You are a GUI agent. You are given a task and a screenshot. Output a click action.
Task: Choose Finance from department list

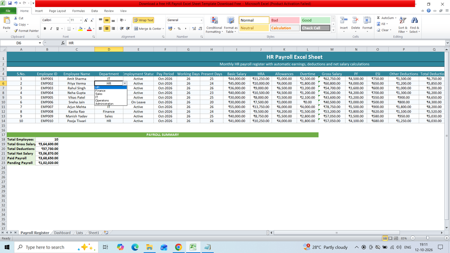pos(101,90)
